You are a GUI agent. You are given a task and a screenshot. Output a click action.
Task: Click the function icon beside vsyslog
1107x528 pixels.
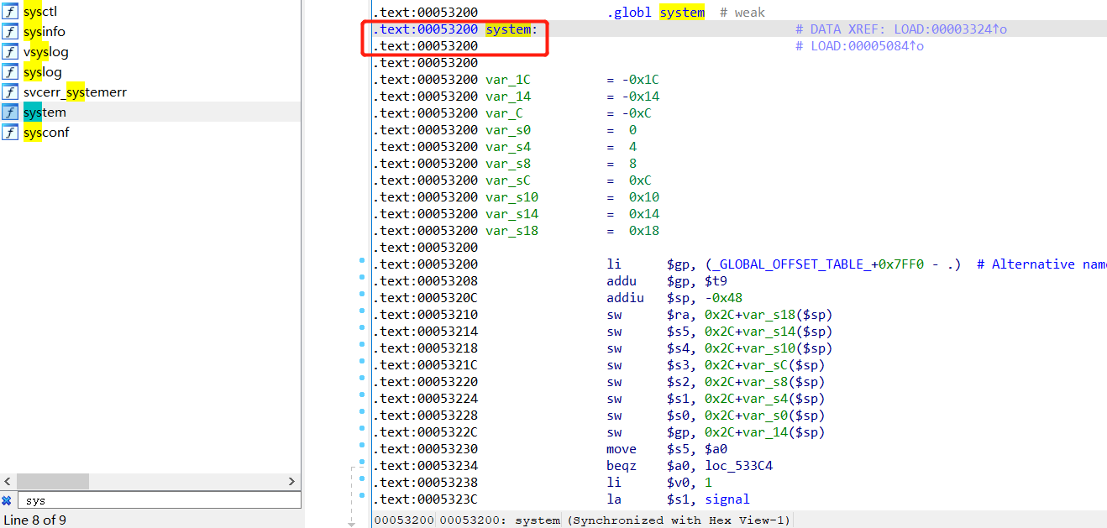click(x=10, y=52)
